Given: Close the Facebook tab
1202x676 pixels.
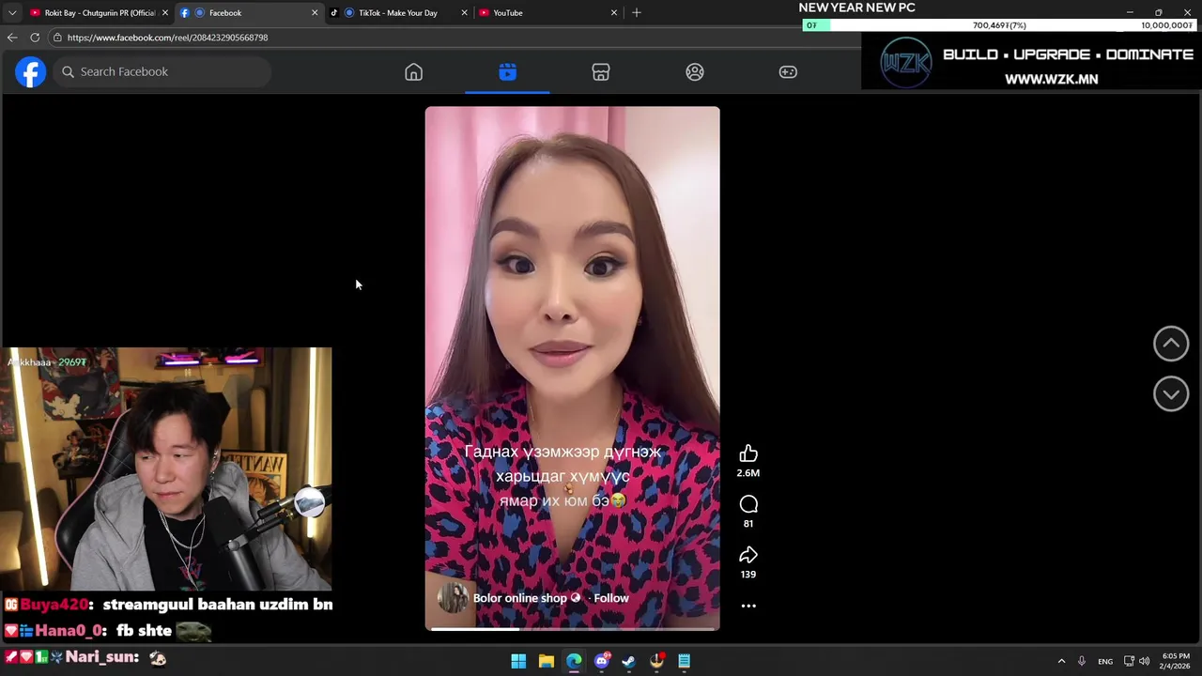Looking at the screenshot, I should [315, 13].
